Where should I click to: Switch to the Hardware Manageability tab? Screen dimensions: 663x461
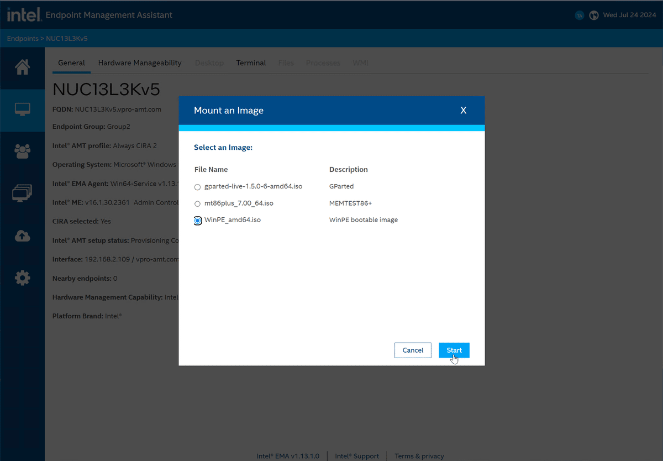coord(140,63)
